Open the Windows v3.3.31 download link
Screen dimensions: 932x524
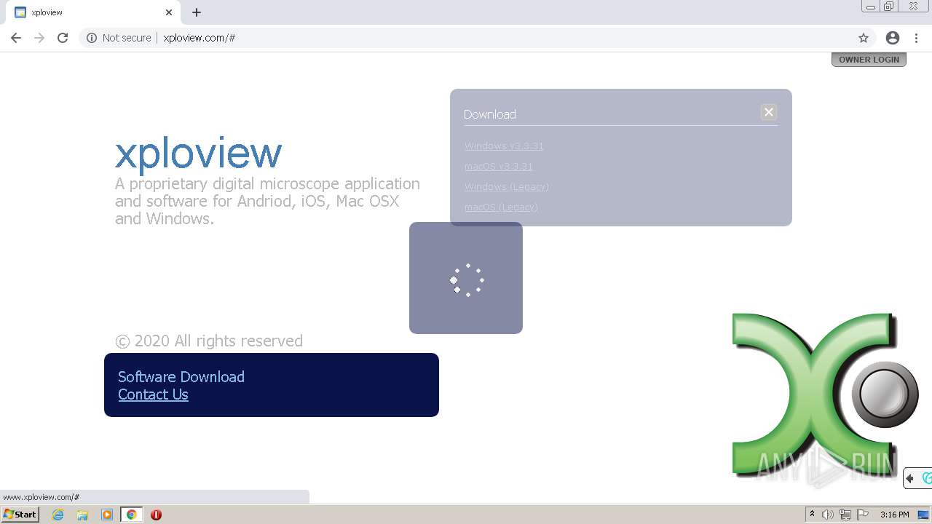(x=504, y=146)
